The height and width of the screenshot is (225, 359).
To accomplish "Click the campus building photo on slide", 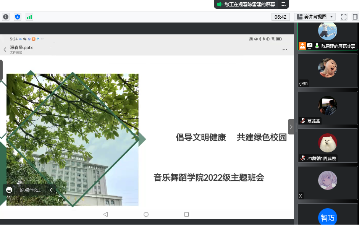I will [x=72, y=140].
